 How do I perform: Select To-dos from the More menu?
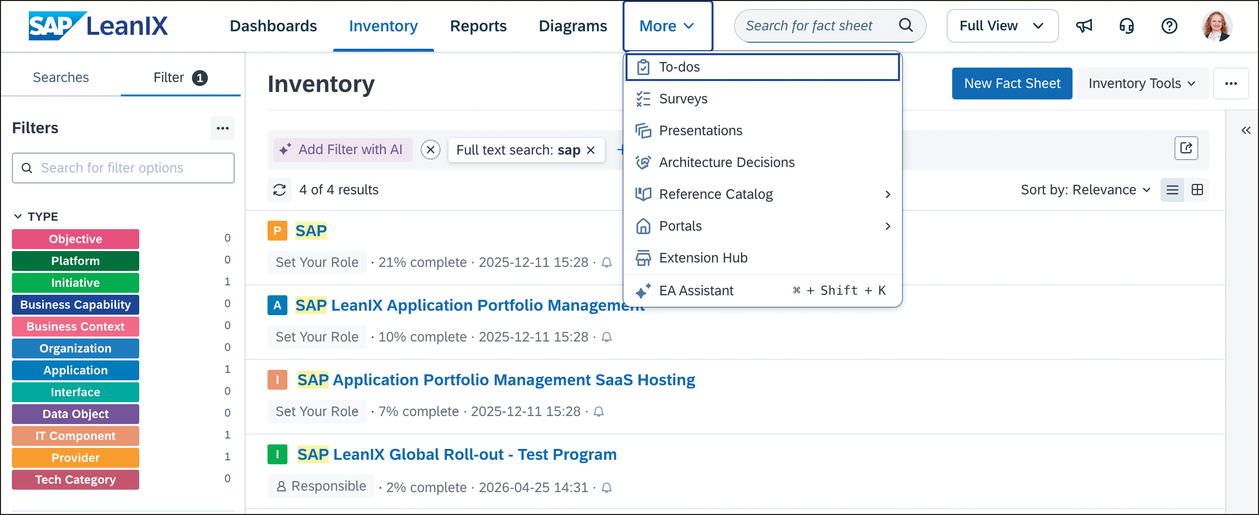tap(763, 67)
